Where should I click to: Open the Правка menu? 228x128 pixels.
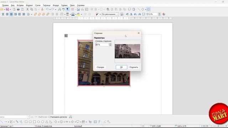5,5
